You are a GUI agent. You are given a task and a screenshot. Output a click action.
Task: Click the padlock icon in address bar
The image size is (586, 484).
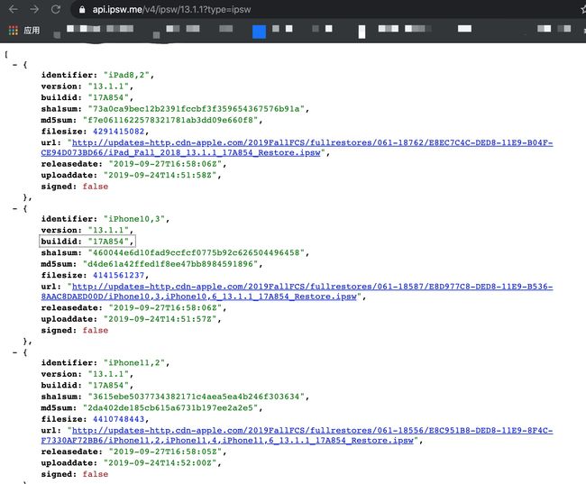[x=82, y=10]
